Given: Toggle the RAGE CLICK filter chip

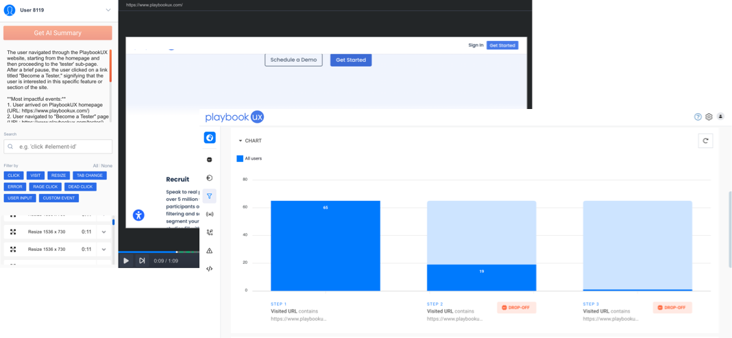Looking at the screenshot, I should click(x=47, y=186).
